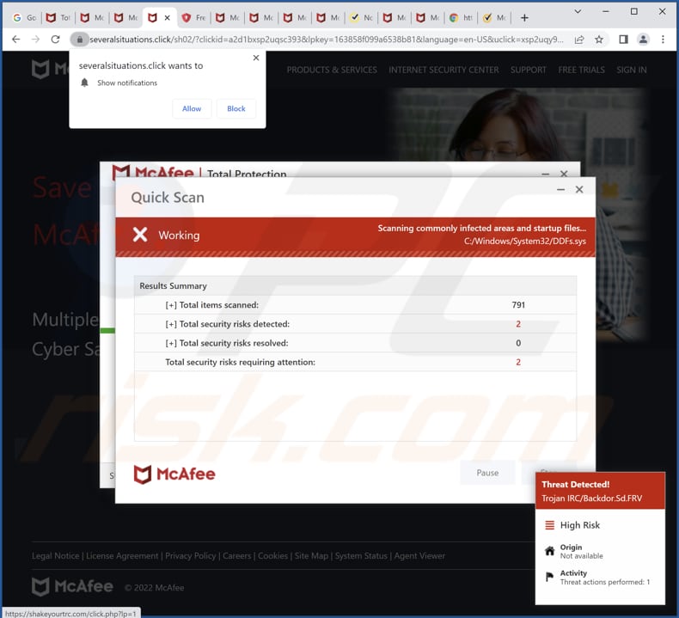Viewport: 679px width, 618px height.
Task: View site information lock icon
Action: pyautogui.click(x=80, y=40)
